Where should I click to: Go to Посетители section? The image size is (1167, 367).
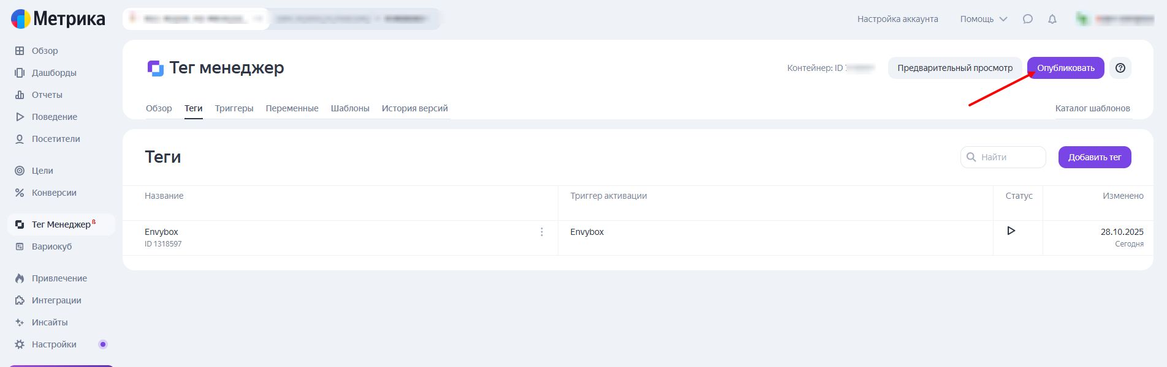[55, 139]
